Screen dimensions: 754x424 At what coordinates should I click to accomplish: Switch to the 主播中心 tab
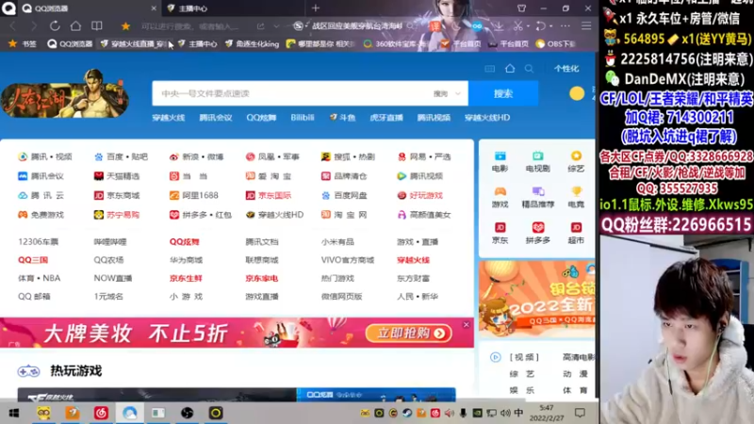pos(193,8)
